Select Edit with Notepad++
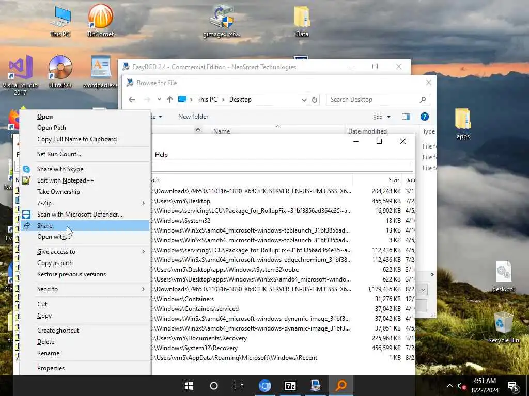The image size is (529, 396). [84, 180]
